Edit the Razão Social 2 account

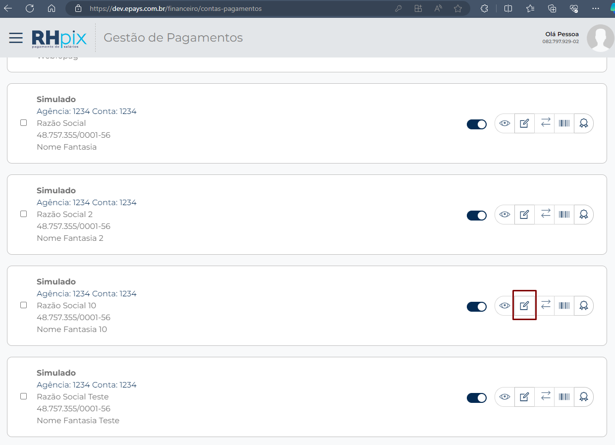(524, 215)
